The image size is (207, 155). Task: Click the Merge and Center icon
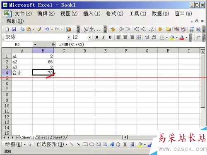[x=139, y=37]
